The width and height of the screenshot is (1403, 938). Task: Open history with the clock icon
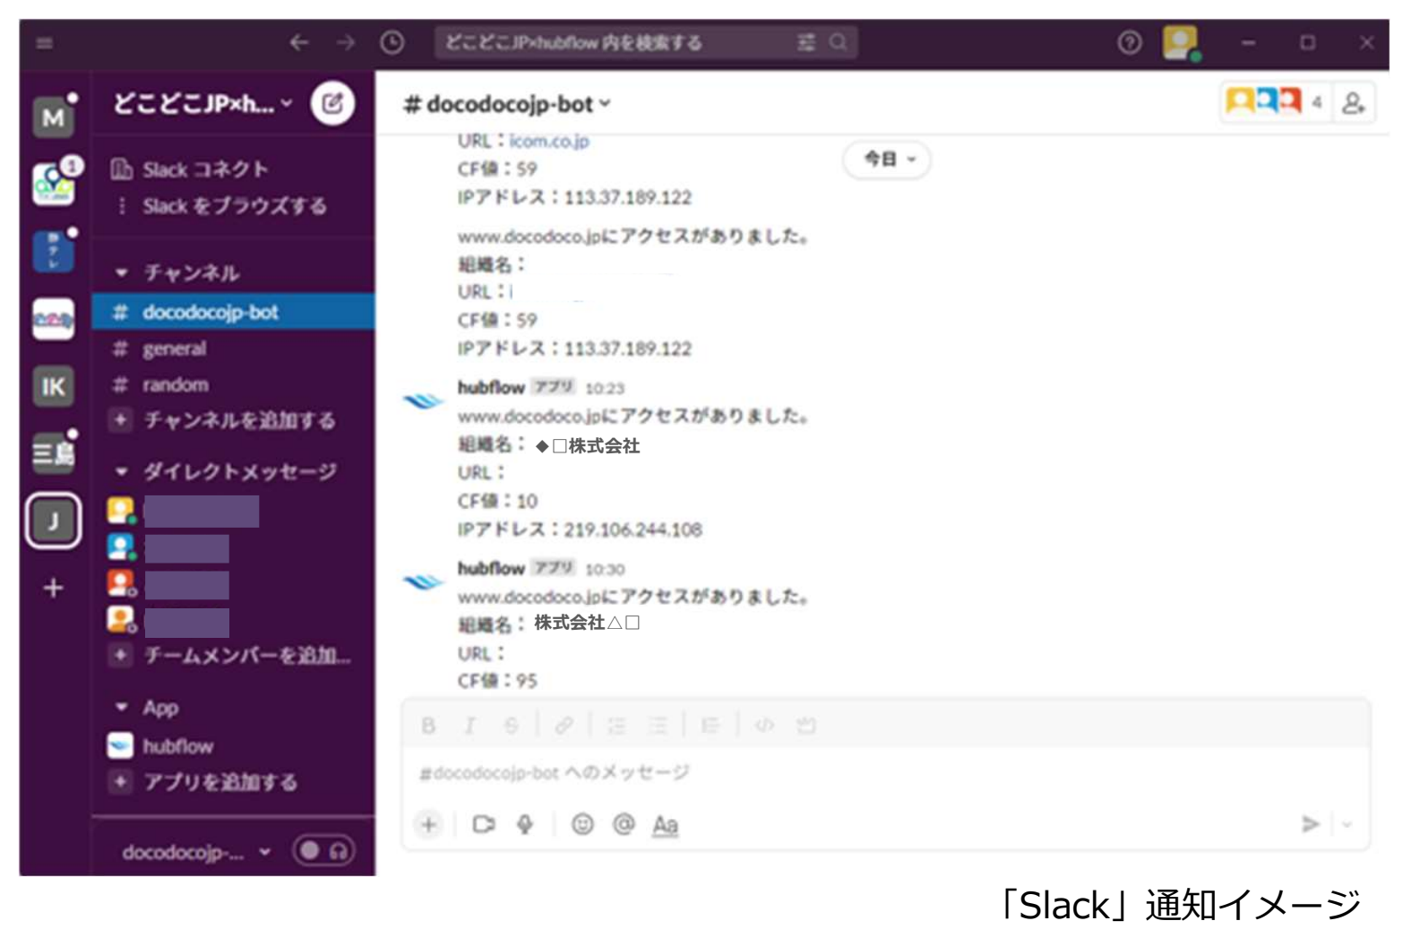pyautogui.click(x=392, y=42)
